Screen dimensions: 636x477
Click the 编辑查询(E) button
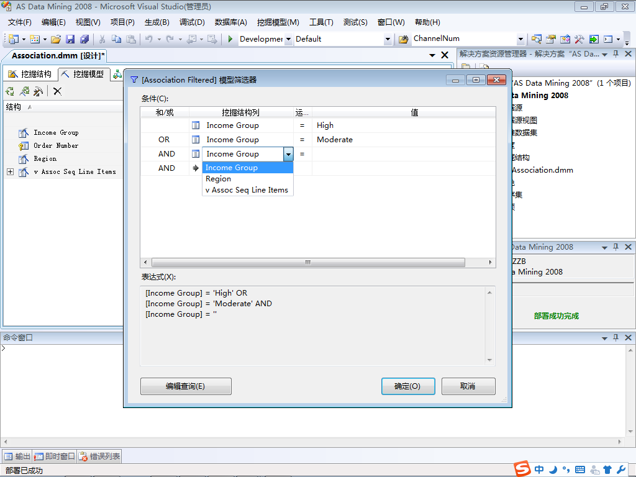186,386
